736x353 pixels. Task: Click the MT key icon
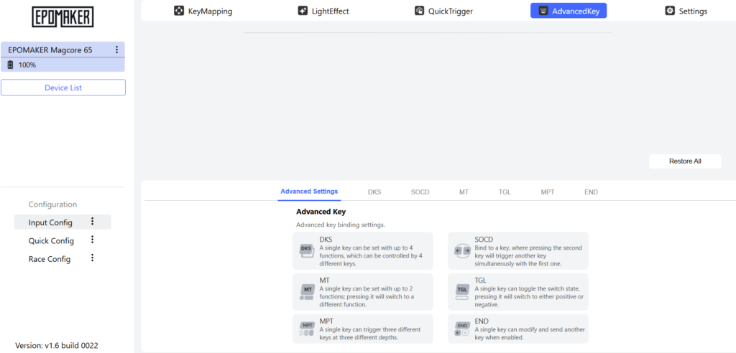click(x=307, y=291)
